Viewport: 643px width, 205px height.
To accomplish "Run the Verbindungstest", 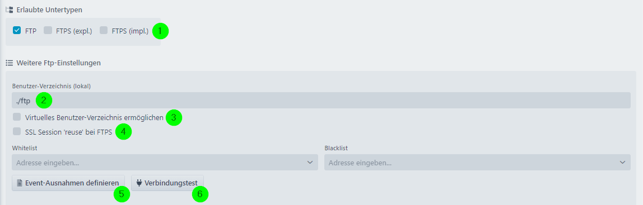I will (167, 183).
